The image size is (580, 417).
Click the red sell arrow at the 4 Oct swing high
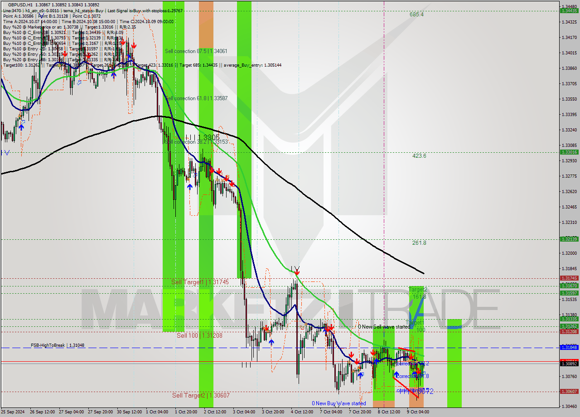click(x=297, y=272)
